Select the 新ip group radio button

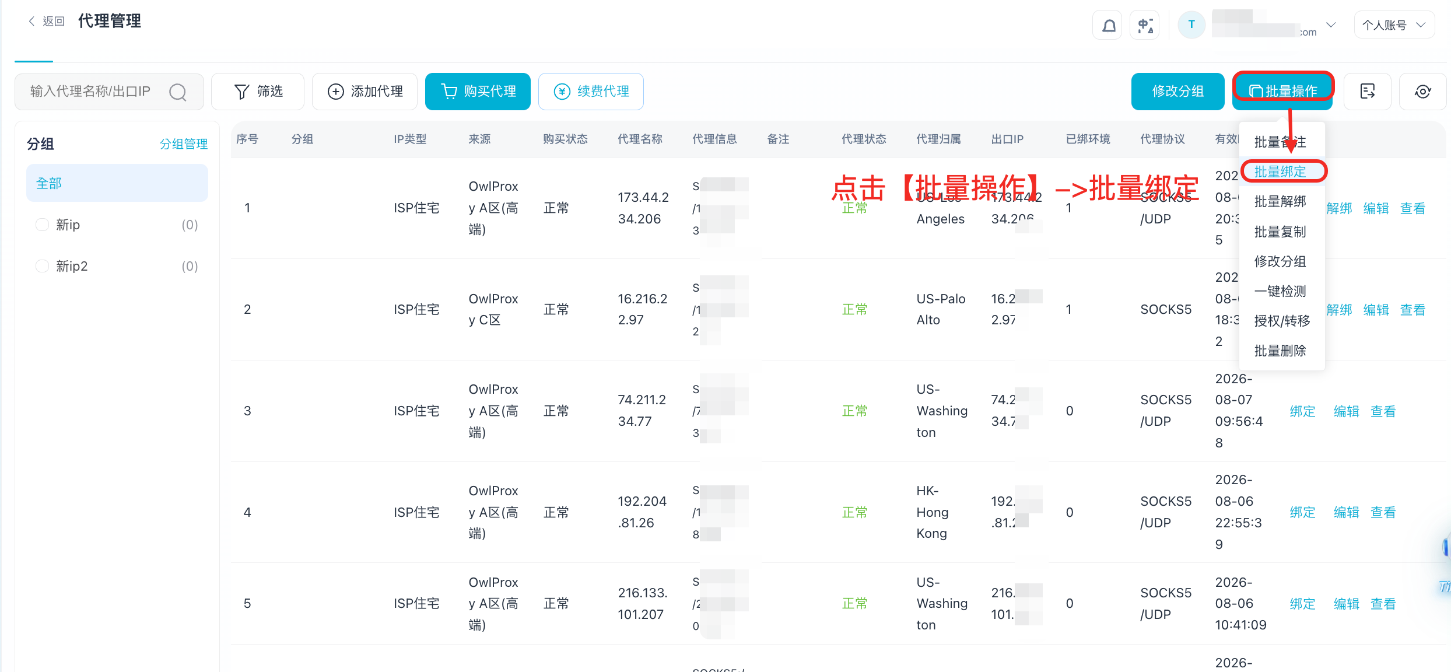(42, 225)
